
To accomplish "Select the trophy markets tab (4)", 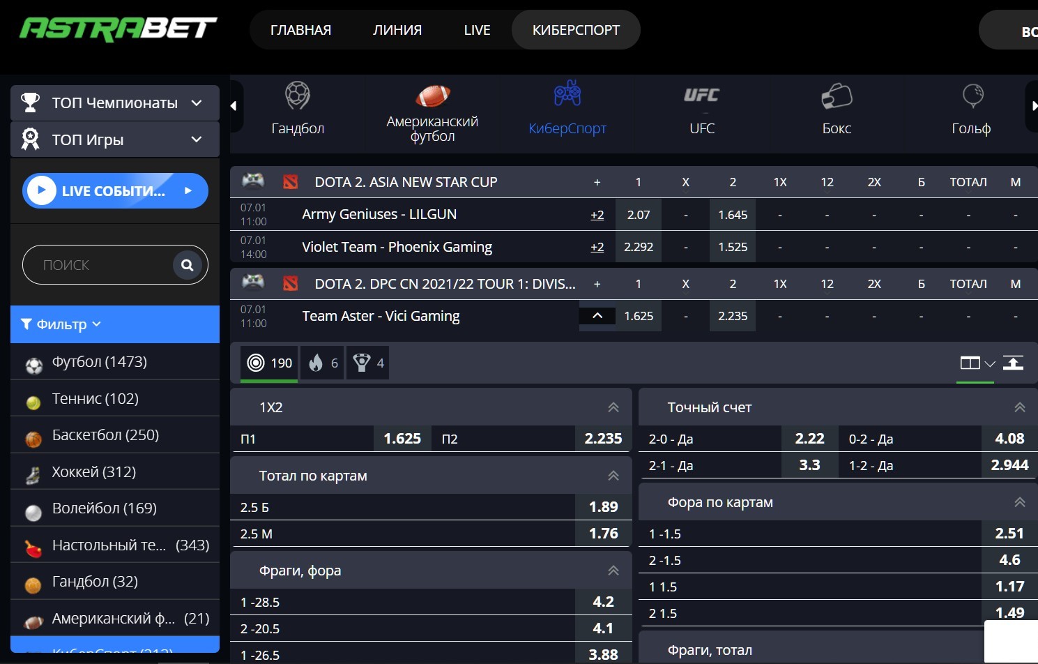I will (x=368, y=363).
